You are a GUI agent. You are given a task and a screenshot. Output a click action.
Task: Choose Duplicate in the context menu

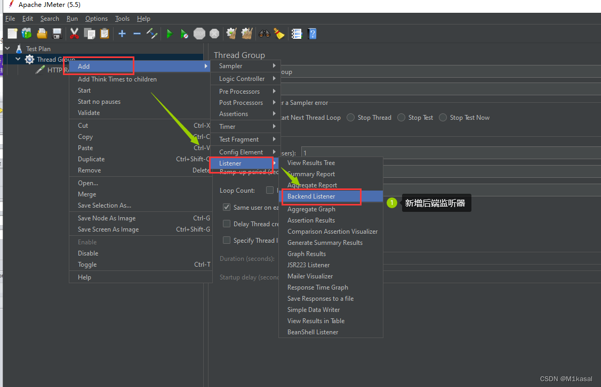coord(140,159)
